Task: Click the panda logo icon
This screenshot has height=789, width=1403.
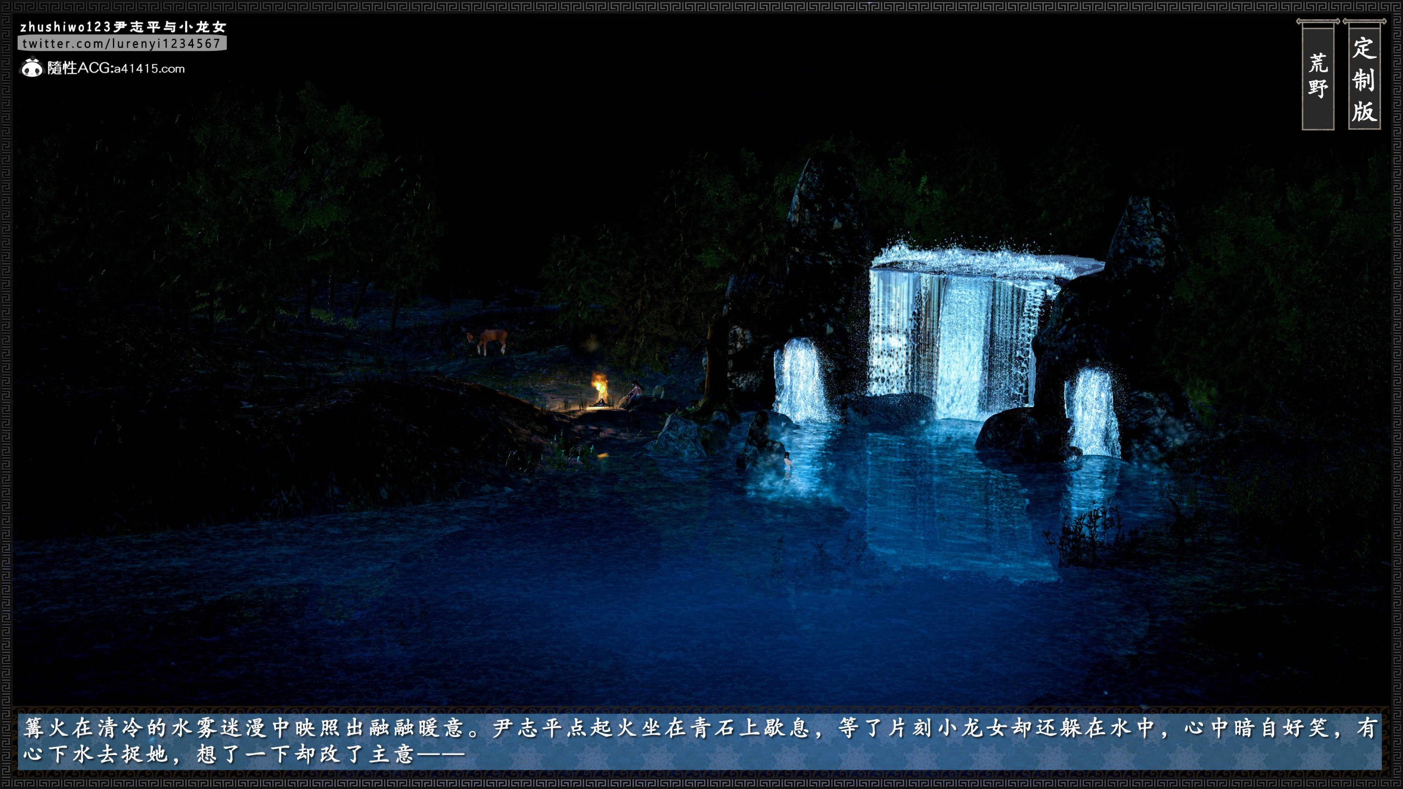Action: pyautogui.click(x=32, y=68)
